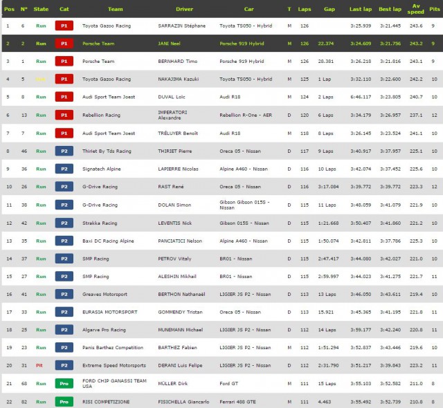Click Pro badge in RISI COMPETIZIONE row

64,402
